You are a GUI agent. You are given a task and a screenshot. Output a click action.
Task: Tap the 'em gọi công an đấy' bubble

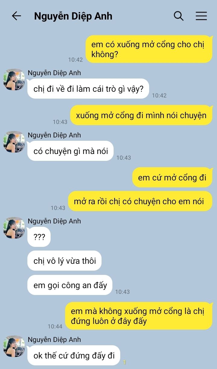70,285
